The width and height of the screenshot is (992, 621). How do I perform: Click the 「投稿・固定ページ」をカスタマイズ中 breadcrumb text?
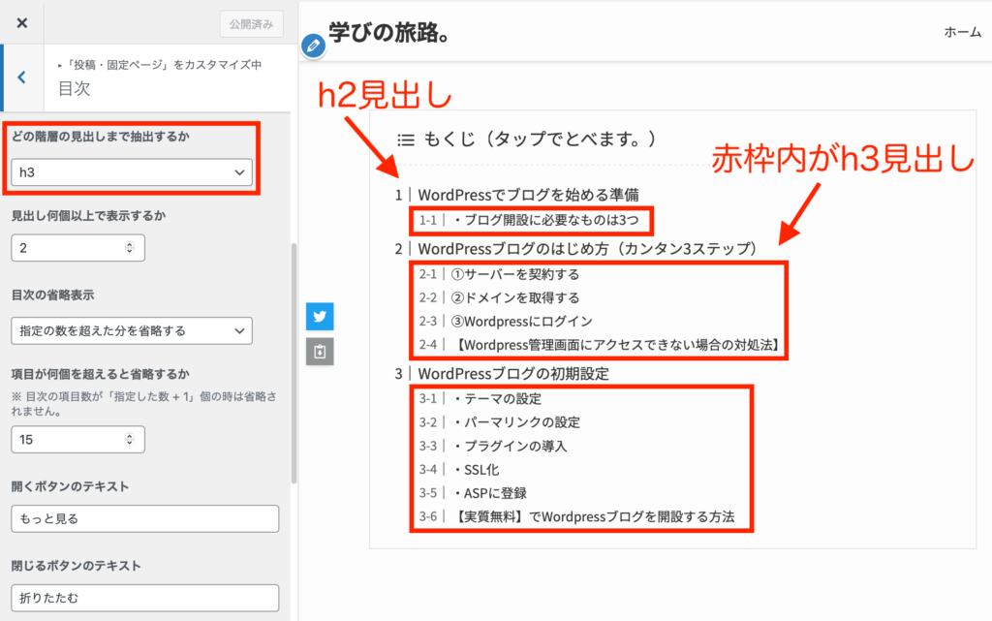click(x=164, y=65)
